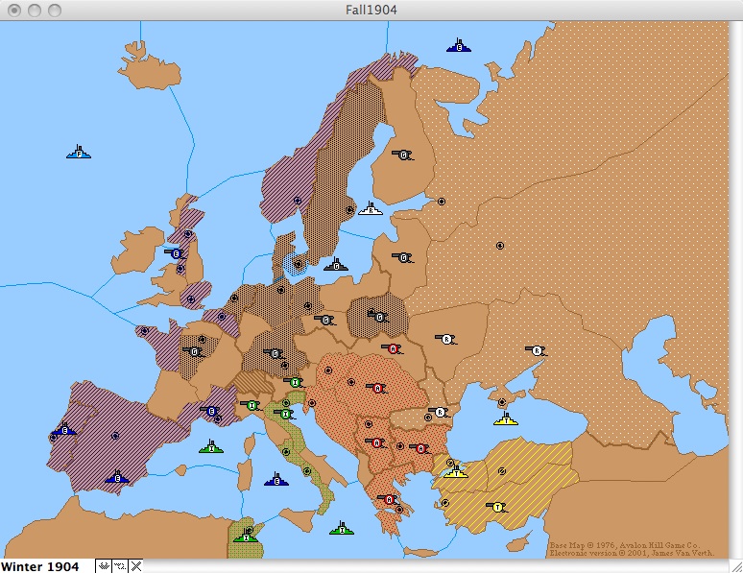Click the Winter 1904 phase label
743x573 pixels.
[x=39, y=566]
